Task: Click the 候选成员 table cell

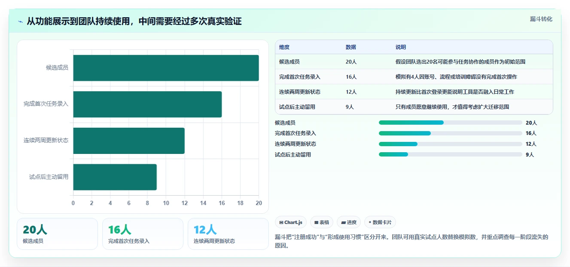Action: [x=290, y=62]
